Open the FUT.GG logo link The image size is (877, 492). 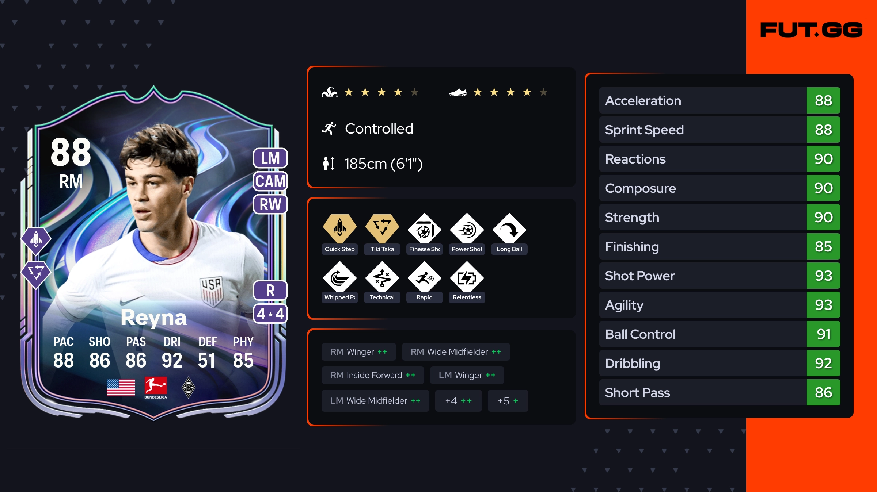811,30
